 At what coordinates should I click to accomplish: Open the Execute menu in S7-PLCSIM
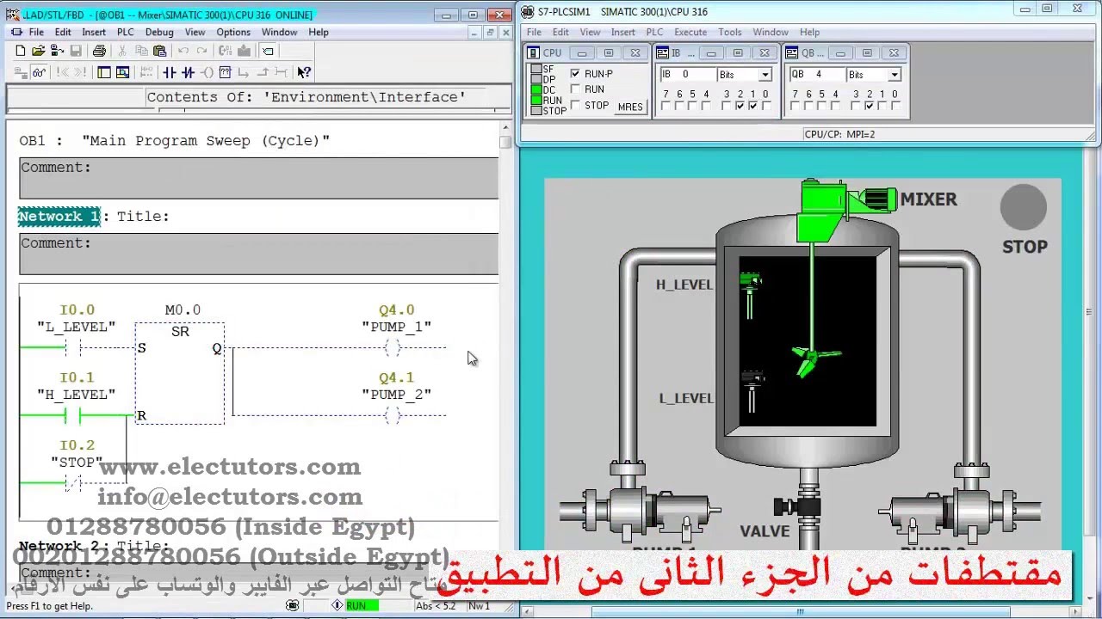[690, 32]
